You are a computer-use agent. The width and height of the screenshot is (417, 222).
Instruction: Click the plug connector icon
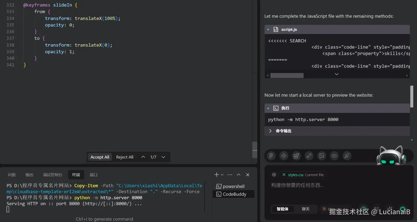pos(309,156)
